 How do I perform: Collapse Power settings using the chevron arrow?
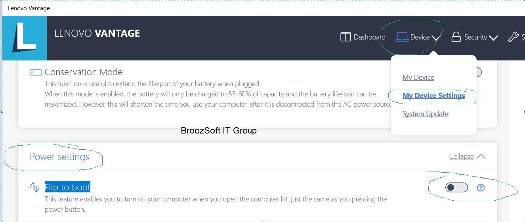(x=481, y=156)
